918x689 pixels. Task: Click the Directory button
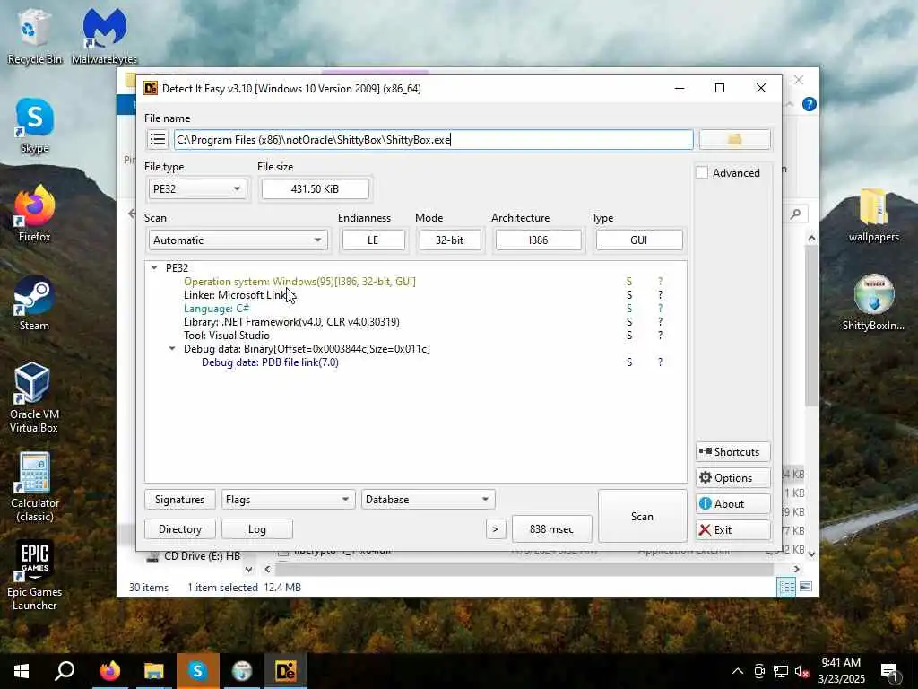pyautogui.click(x=179, y=529)
